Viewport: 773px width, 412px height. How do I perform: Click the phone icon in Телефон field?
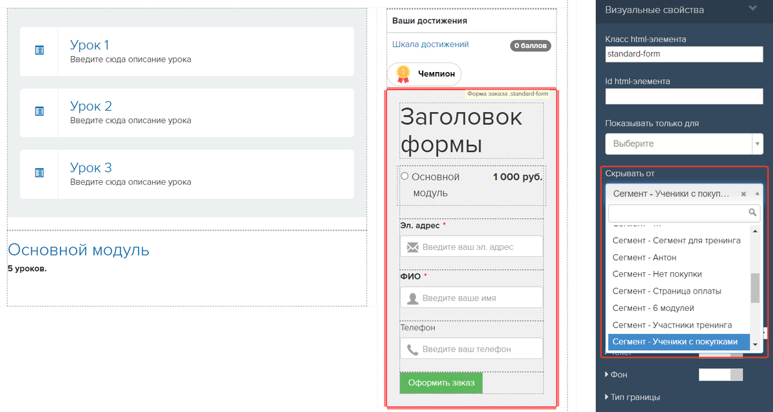pyautogui.click(x=413, y=350)
